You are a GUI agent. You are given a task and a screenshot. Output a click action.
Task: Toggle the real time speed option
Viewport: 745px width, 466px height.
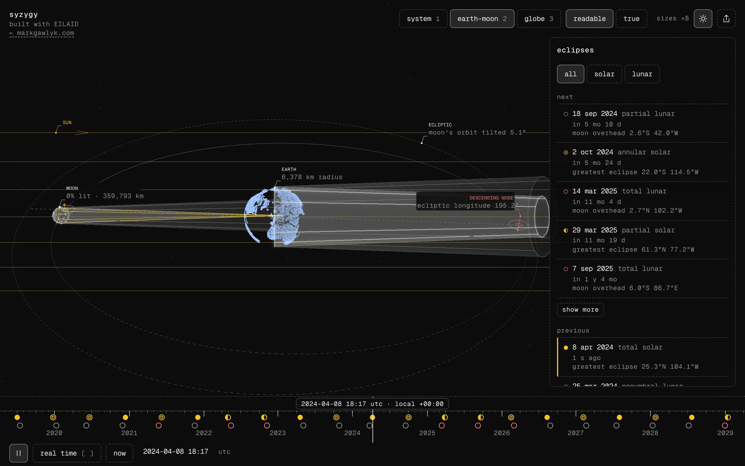[x=67, y=453]
